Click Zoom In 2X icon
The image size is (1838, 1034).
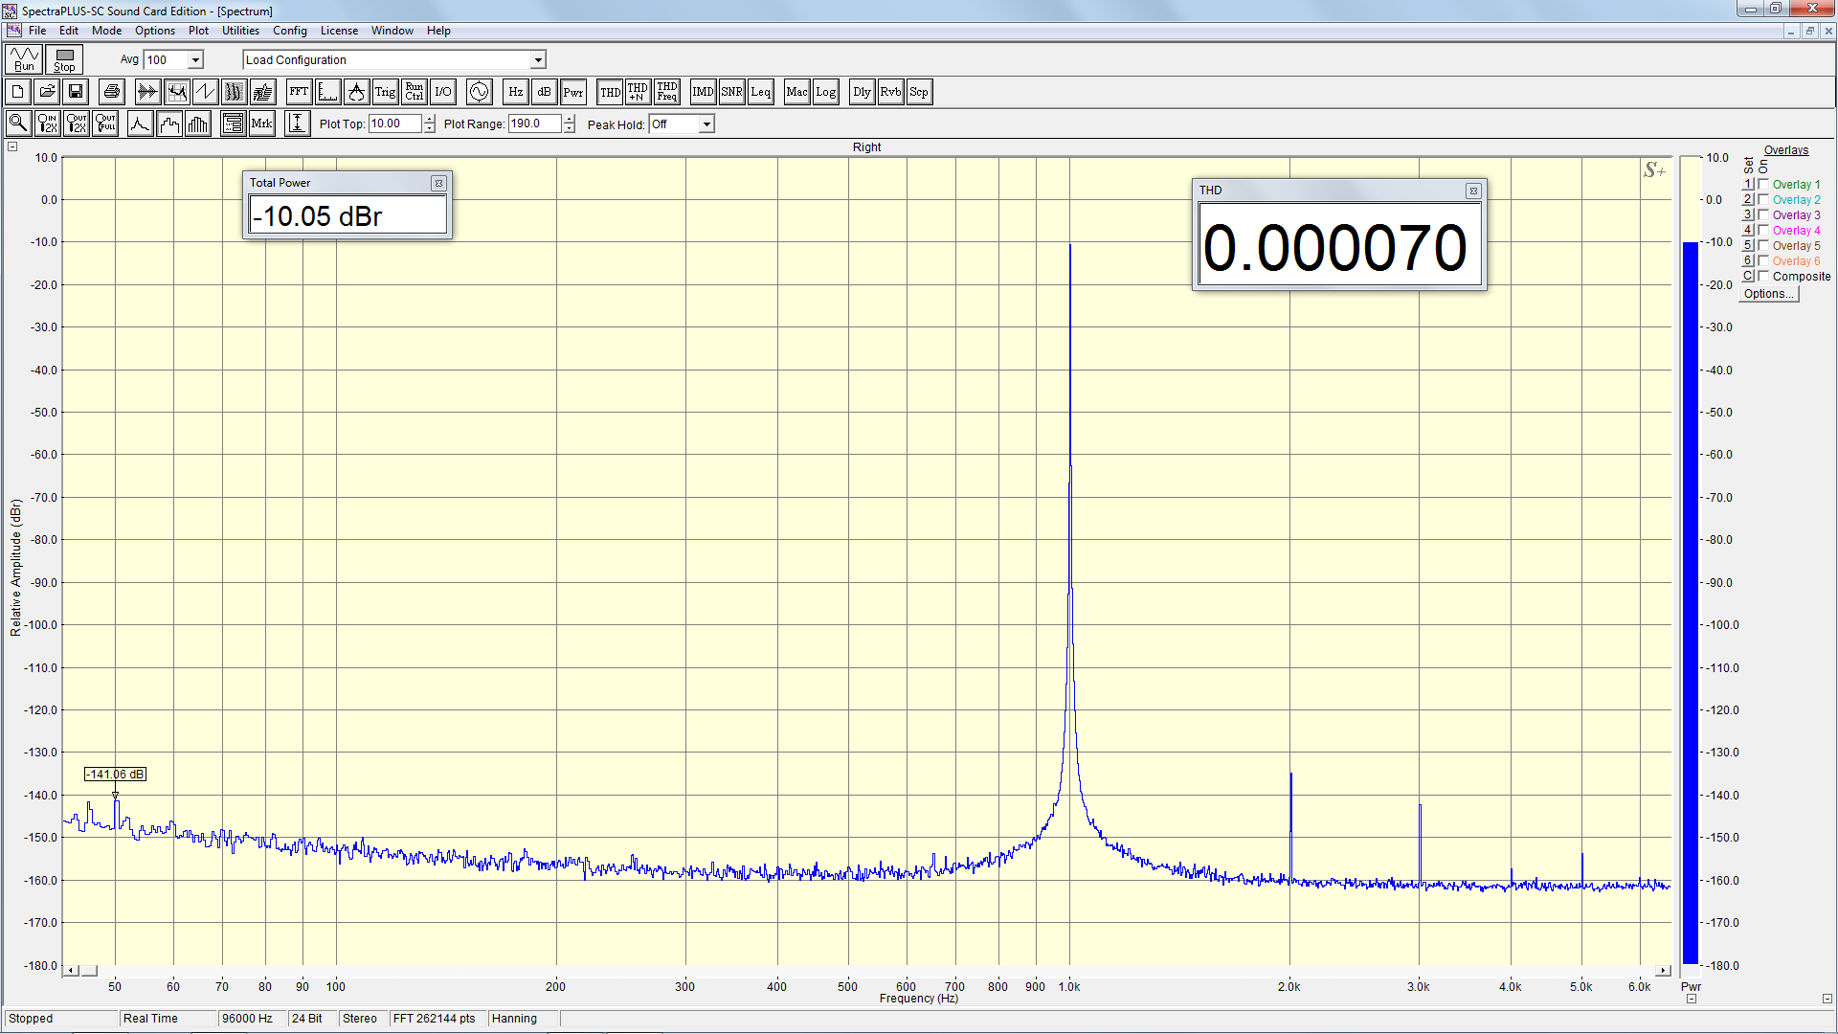click(47, 124)
